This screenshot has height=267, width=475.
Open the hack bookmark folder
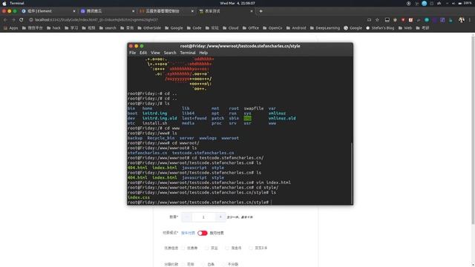(54, 28)
